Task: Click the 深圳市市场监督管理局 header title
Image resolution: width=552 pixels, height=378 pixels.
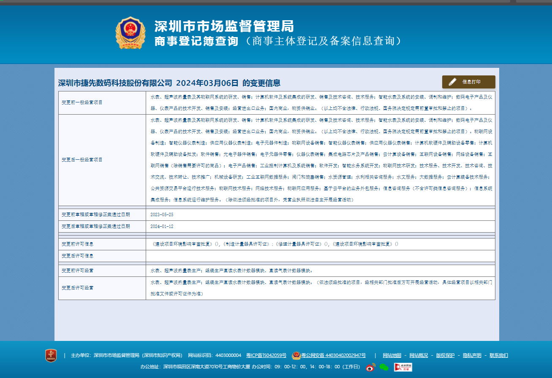Action: [224, 26]
